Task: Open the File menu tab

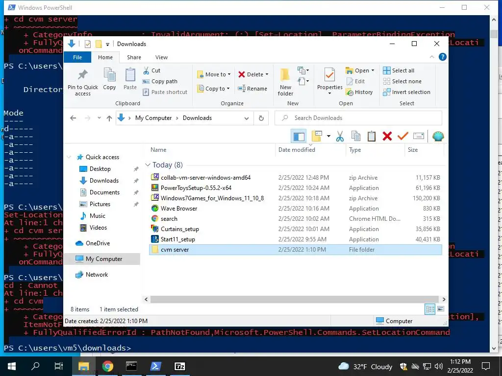Action: [77, 57]
